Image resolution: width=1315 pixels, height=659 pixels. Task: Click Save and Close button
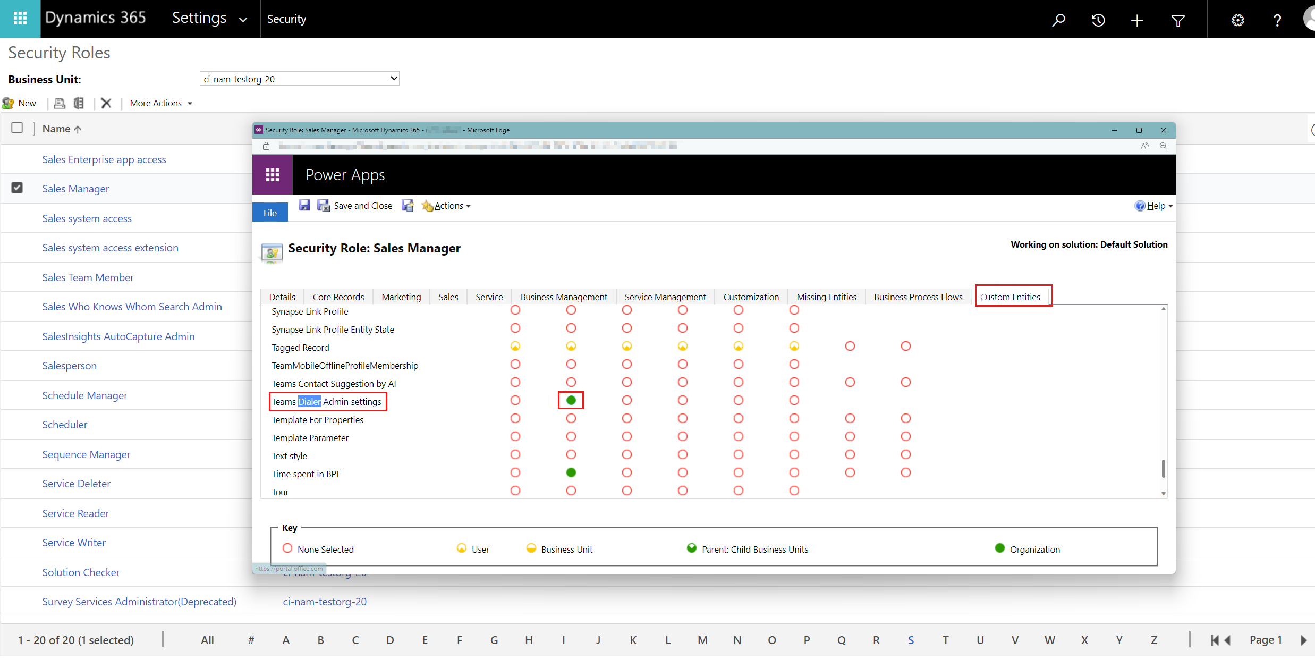point(355,206)
